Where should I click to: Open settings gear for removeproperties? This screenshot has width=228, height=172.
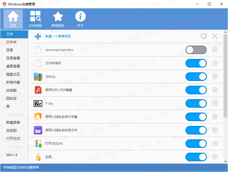click(215, 50)
